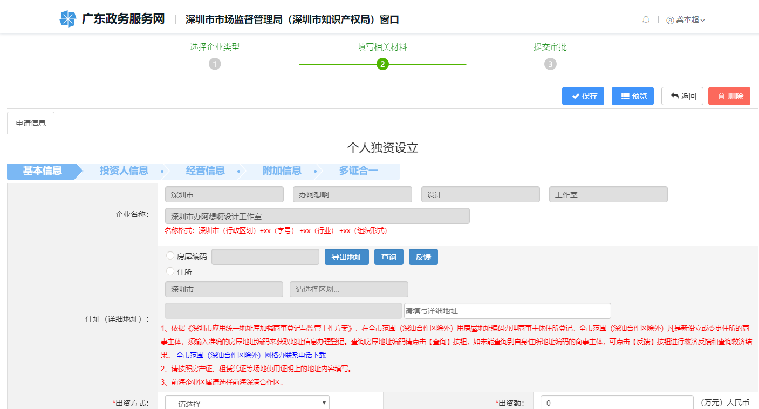Switch to the 申请信息 tab

click(31, 122)
